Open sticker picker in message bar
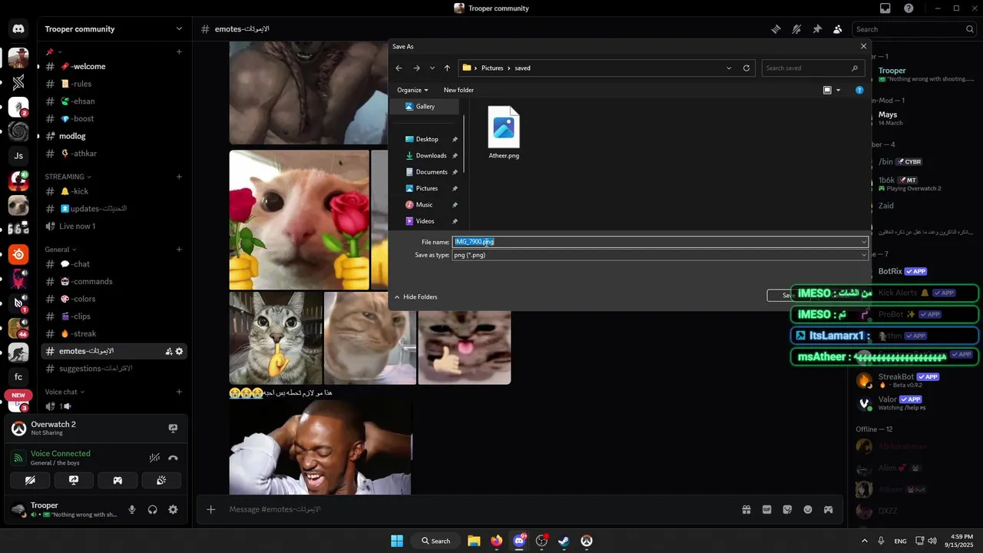The image size is (983, 553). (x=787, y=509)
